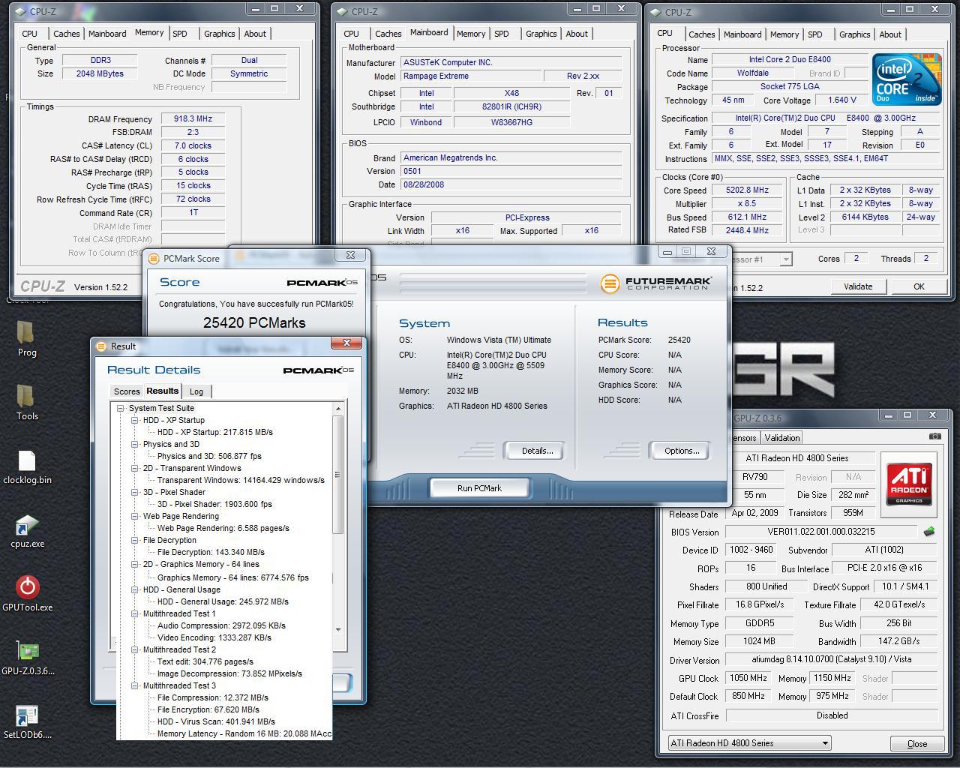
Task: Open Graphics tab in the CPU window of CPU-Z
Action: tap(854, 34)
